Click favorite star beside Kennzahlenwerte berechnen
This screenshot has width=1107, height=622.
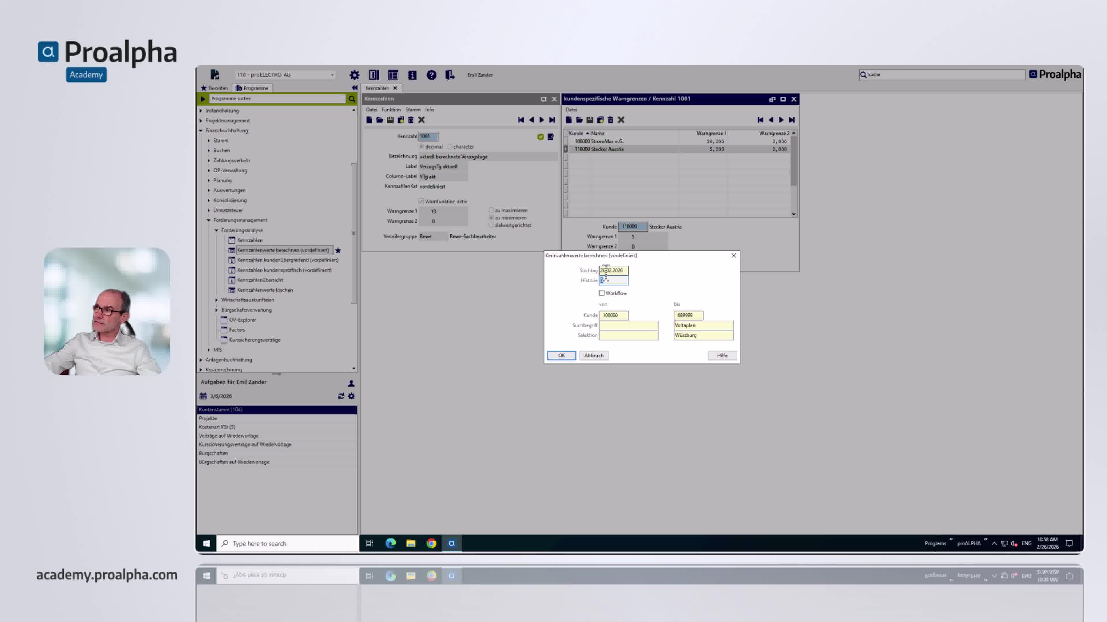[338, 250]
